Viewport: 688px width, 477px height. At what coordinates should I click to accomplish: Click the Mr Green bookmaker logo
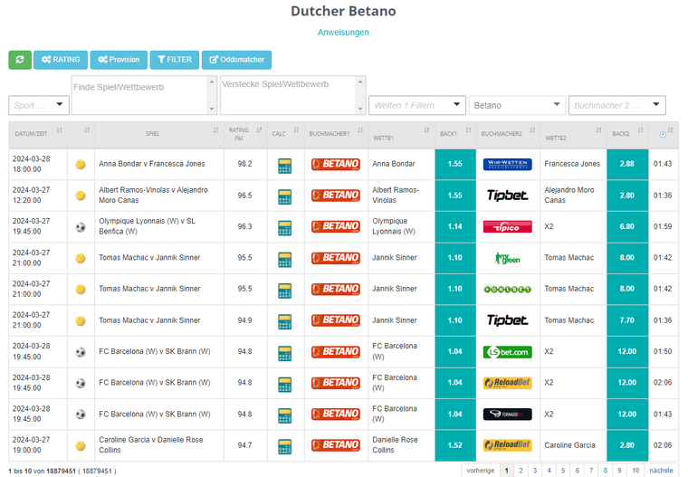click(507, 258)
